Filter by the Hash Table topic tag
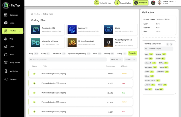 [x=59, y=54]
